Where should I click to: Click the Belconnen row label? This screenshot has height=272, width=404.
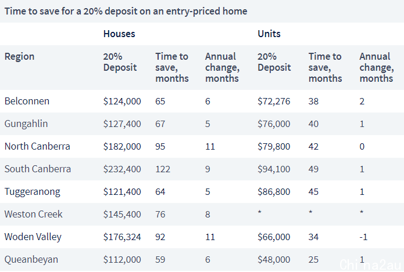coord(27,101)
